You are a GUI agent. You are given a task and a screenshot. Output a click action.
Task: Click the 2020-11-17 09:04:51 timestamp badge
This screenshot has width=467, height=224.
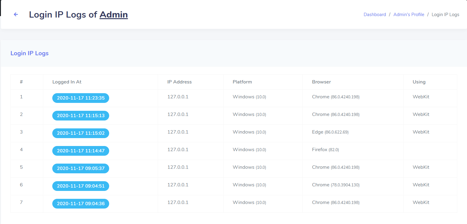(81, 186)
